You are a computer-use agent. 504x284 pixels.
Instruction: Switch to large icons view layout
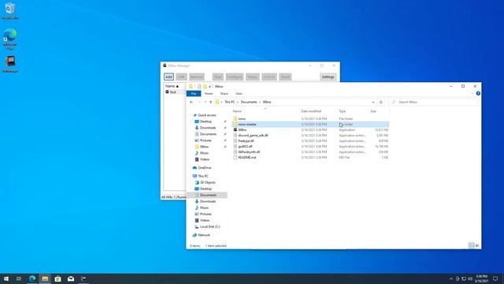(477, 245)
